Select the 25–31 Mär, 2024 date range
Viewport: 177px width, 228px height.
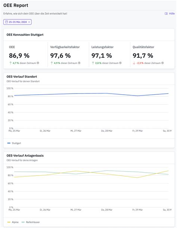(x=18, y=22)
